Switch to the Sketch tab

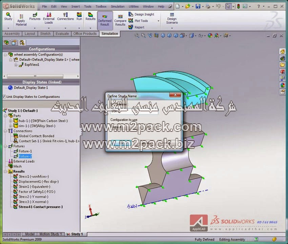tap(45, 34)
